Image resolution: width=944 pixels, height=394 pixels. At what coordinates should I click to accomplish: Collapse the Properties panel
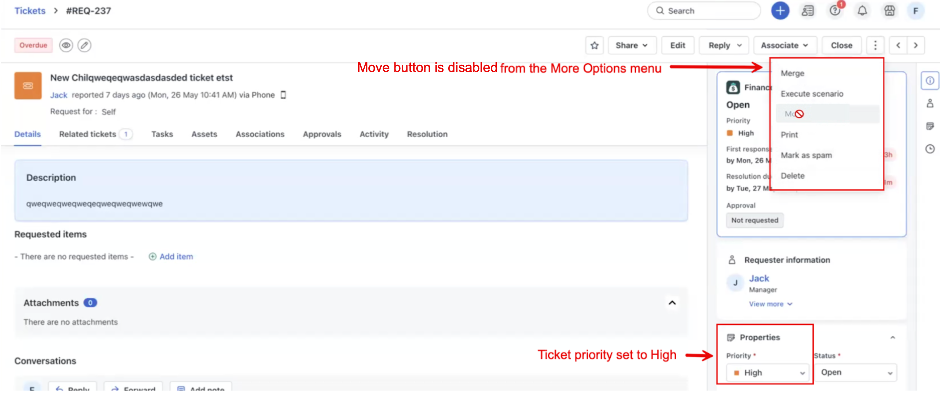point(892,337)
